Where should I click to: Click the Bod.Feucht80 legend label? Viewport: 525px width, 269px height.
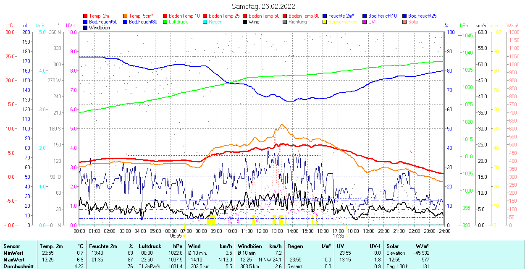click(x=143, y=22)
